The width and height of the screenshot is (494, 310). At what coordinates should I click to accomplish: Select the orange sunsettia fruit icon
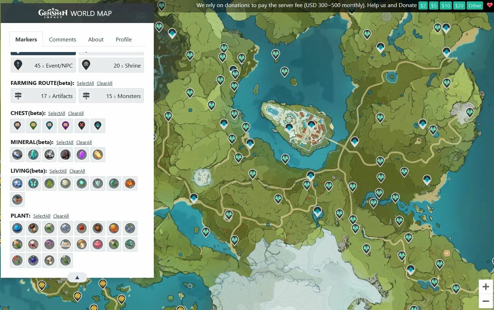(114, 228)
